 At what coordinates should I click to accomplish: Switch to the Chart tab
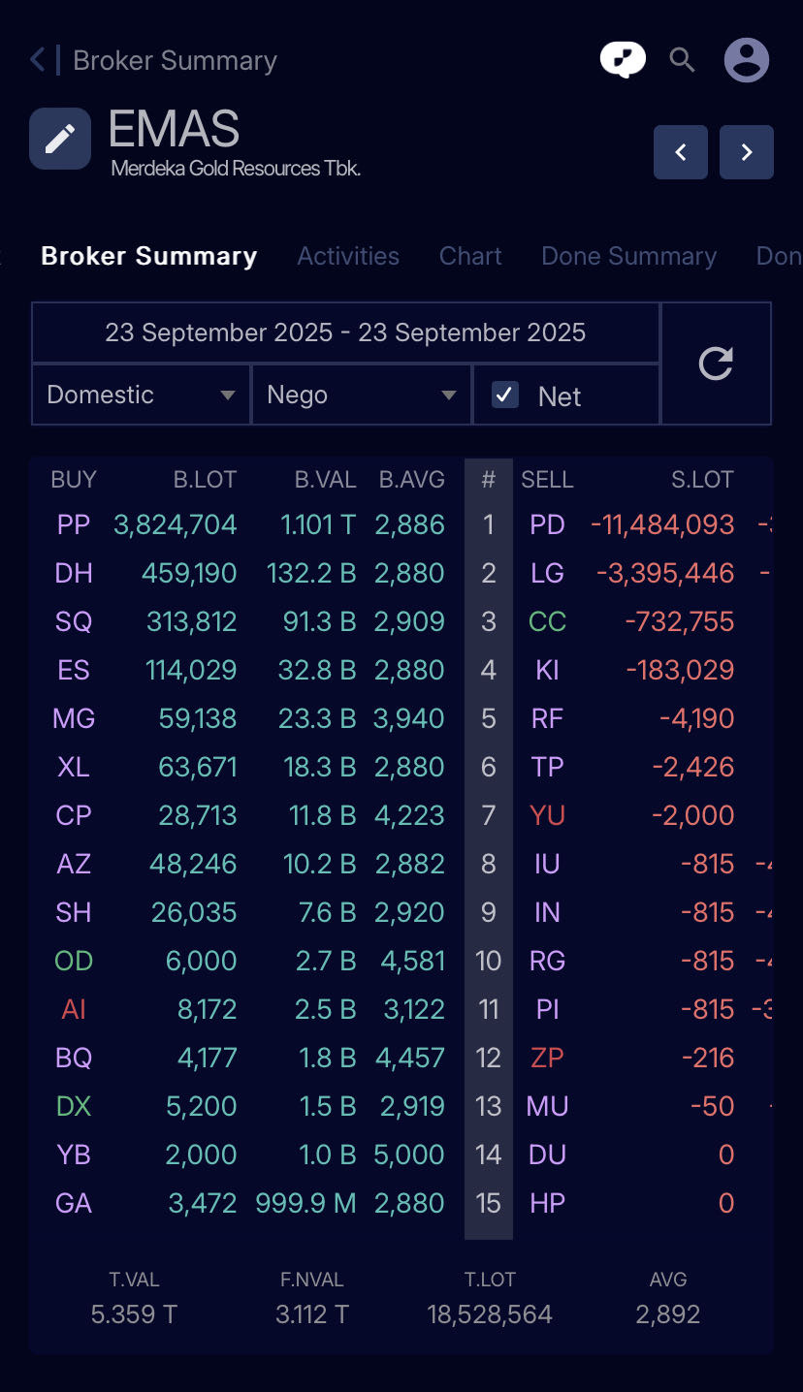point(470,256)
